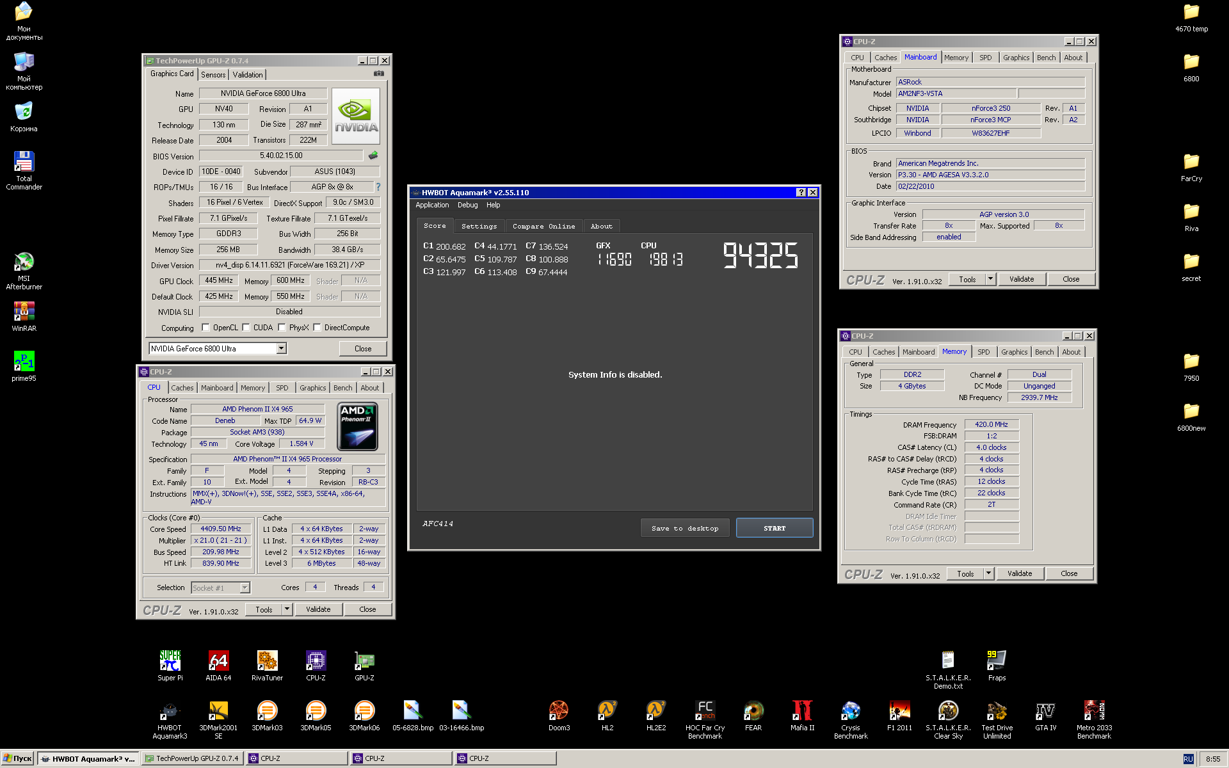Open 3DMark06 desktop icon
This screenshot has width=1229, height=768.
[364, 716]
